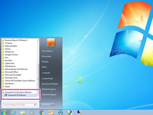The width and height of the screenshot is (153, 115).
Task: Open Computer from the Start menu
Action: coord(46,73)
